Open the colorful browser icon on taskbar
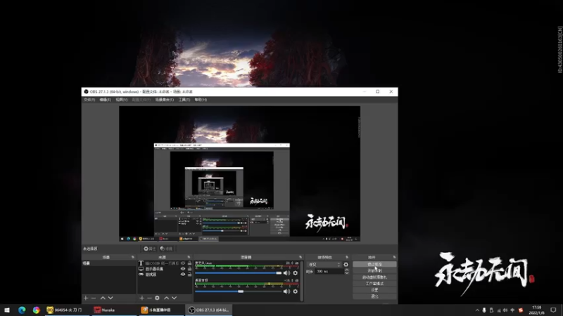563x316 pixels. click(x=37, y=310)
